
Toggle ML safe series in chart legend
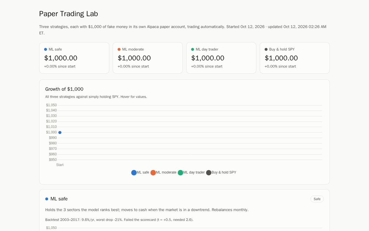pos(140,173)
